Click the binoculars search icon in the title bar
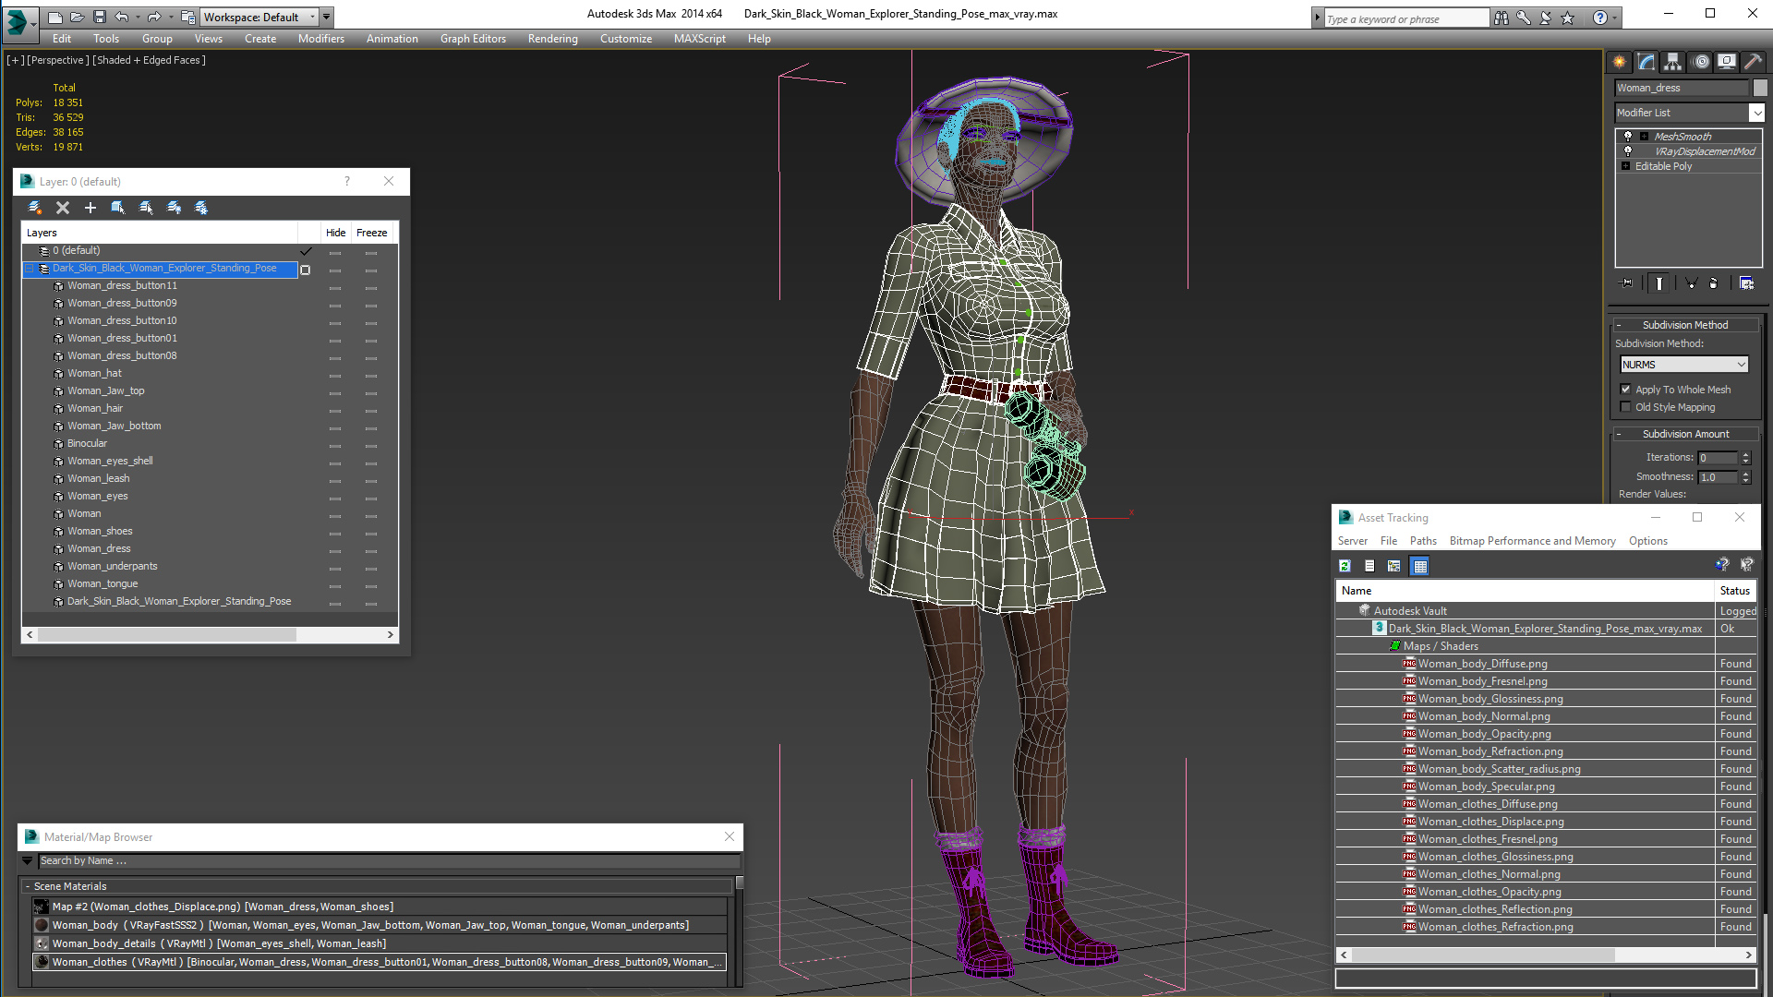This screenshot has width=1773, height=997. [1502, 18]
